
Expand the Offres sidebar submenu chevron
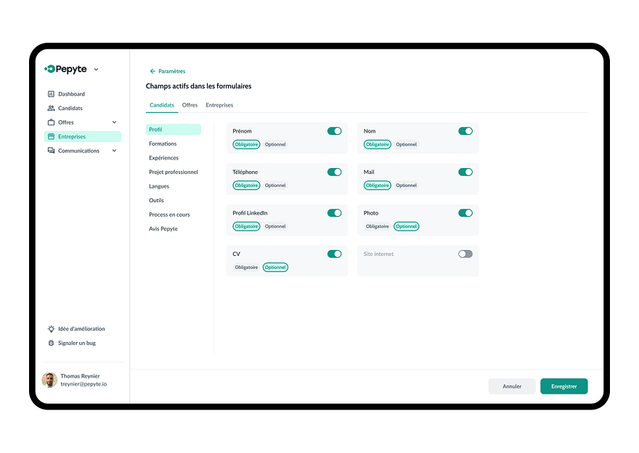tap(115, 122)
